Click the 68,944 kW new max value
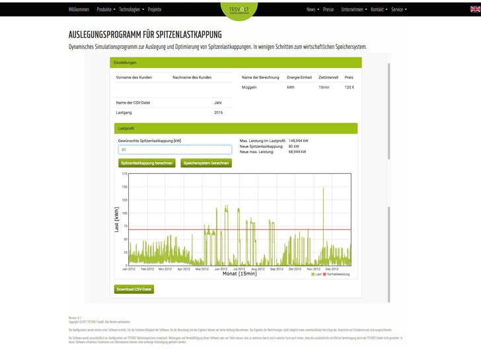The height and width of the screenshot is (358, 481). point(297,152)
